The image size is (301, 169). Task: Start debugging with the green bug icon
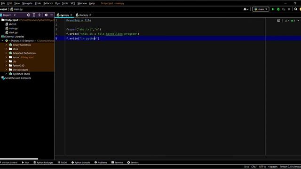(x=278, y=9)
